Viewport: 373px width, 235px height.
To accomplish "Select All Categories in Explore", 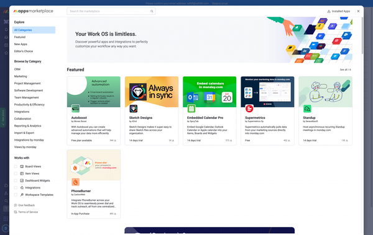I will click(34, 30).
